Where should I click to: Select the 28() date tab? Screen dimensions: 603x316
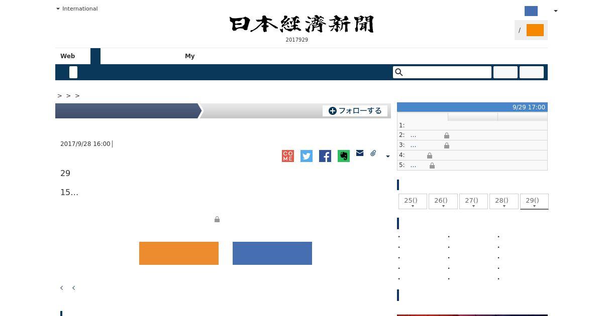point(504,201)
